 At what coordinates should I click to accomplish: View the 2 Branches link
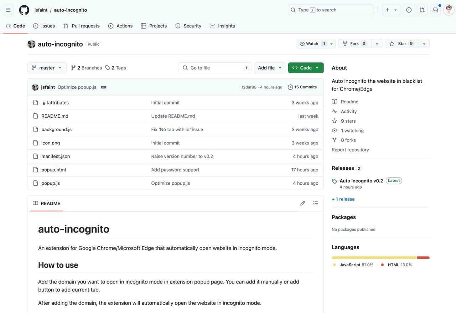[x=87, y=68]
